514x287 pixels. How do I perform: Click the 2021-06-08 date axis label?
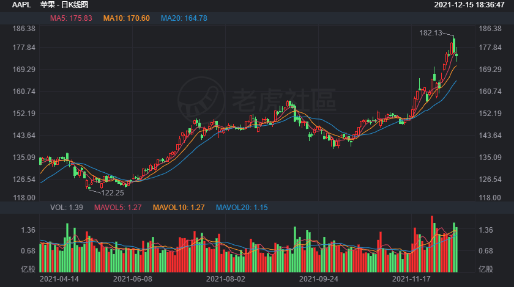(132, 279)
